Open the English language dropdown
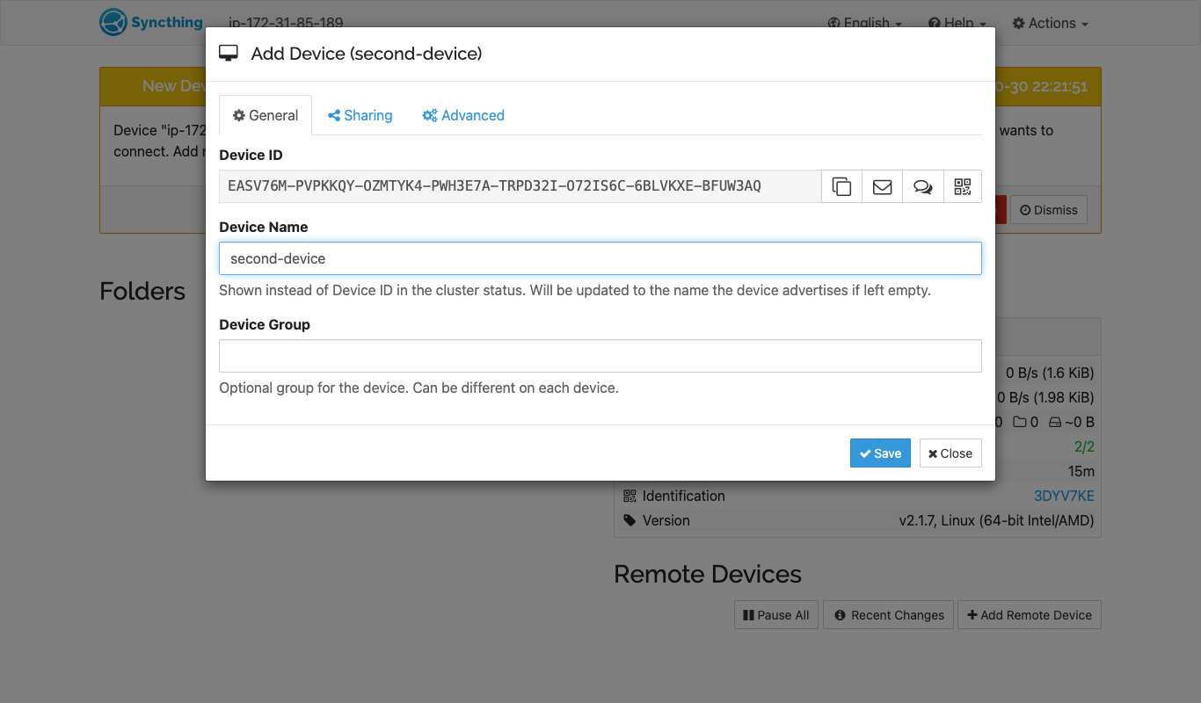 coord(865,24)
